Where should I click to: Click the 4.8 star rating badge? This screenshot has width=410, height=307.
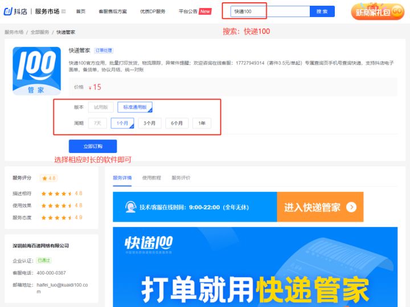pos(48,178)
